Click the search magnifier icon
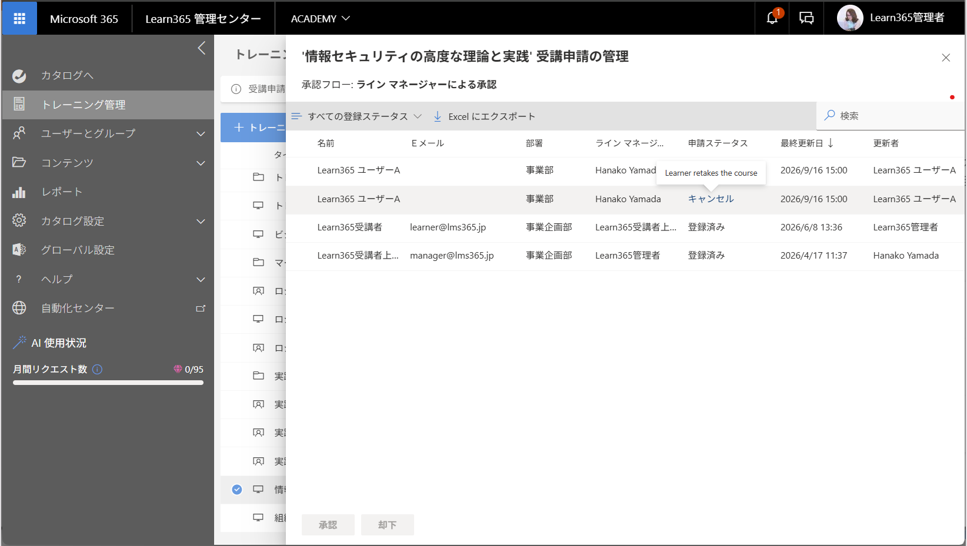Screen dimensions: 967x546 [829, 115]
